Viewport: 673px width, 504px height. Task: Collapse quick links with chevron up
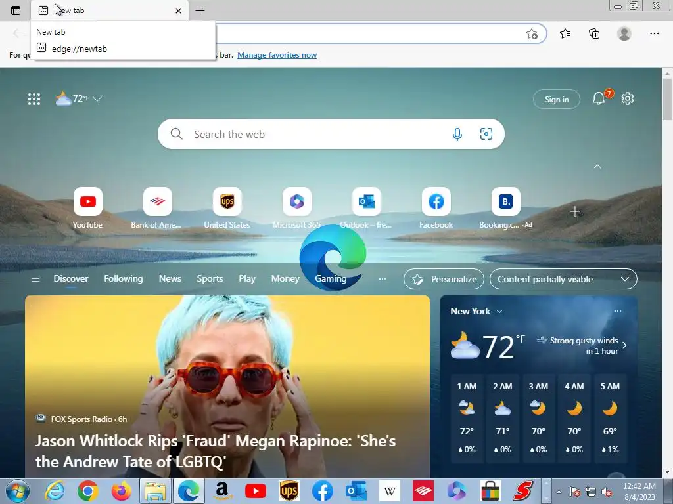point(597,166)
